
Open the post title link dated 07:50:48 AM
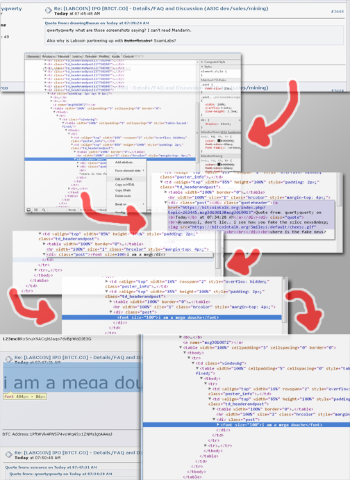pos(77,452)
